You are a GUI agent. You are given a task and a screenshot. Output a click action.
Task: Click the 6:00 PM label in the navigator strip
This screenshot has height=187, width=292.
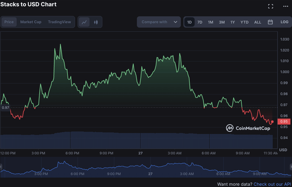pyautogui.click(x=78, y=174)
